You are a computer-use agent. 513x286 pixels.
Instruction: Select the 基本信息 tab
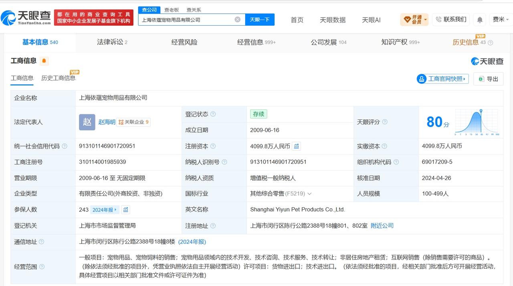(x=40, y=42)
